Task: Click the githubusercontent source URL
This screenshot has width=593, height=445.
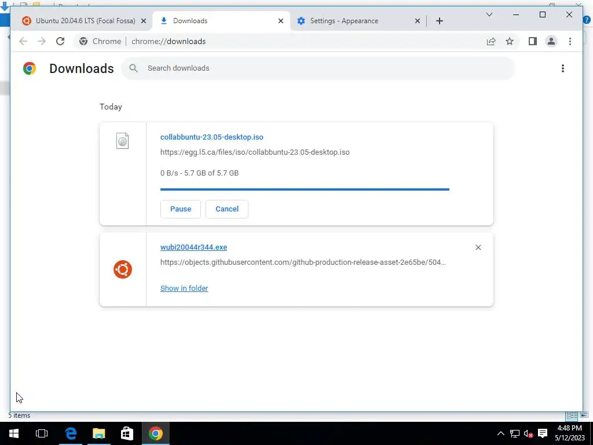Action: (x=303, y=262)
